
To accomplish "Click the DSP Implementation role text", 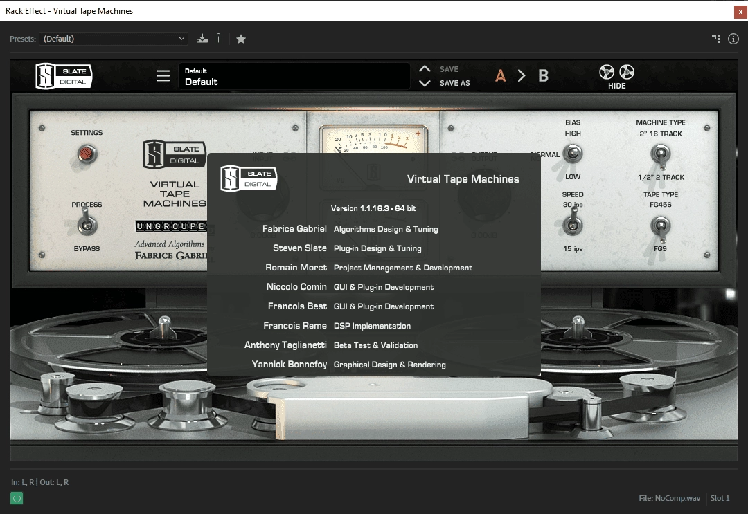I will point(372,326).
